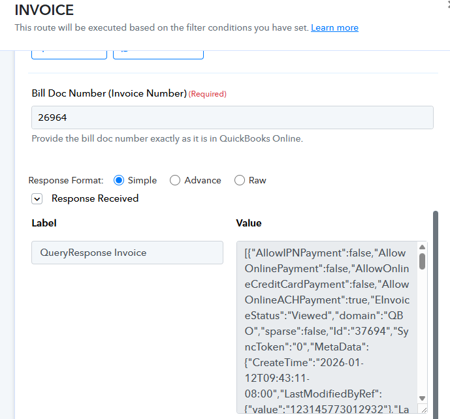
Task: Select the Simple response format
Action: (x=119, y=180)
